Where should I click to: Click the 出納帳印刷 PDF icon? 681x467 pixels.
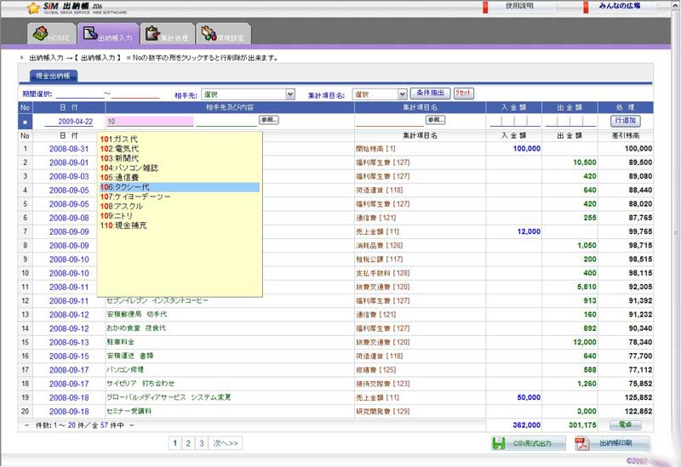click(583, 443)
